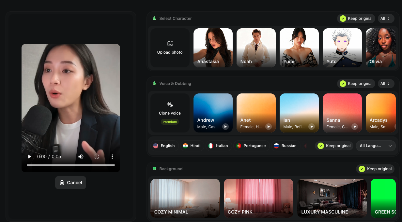Viewport: 402px width, 222px height.
Task: Open video player three-dot options
Action: tap(112, 157)
